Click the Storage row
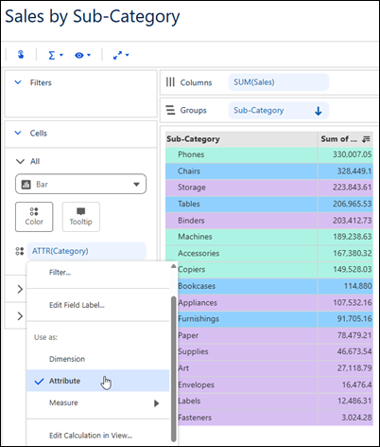 269,188
